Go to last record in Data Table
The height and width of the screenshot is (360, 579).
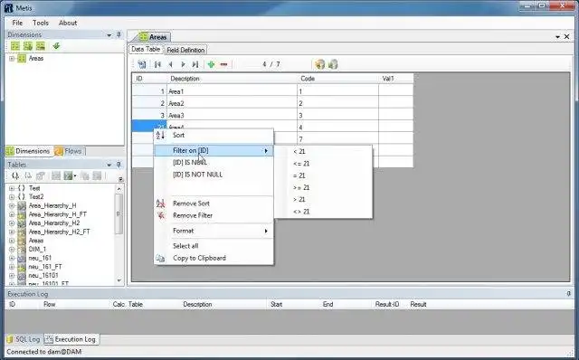coord(195,64)
